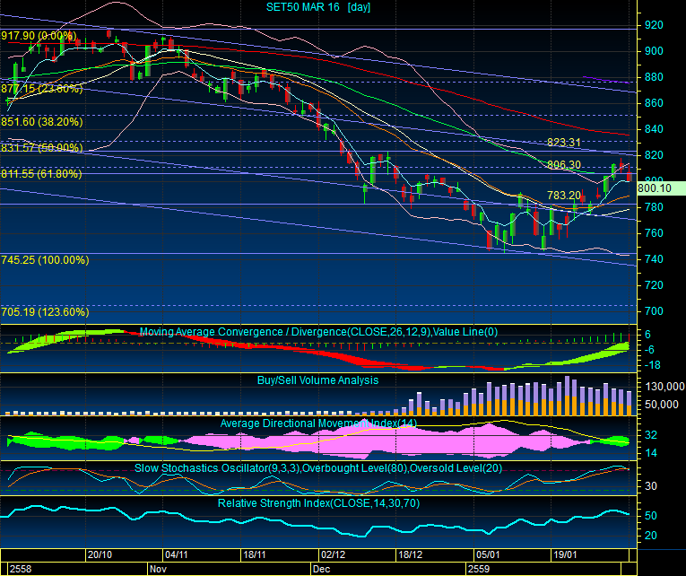
Task: Click the 783.20 price annotation
Action: (563, 196)
